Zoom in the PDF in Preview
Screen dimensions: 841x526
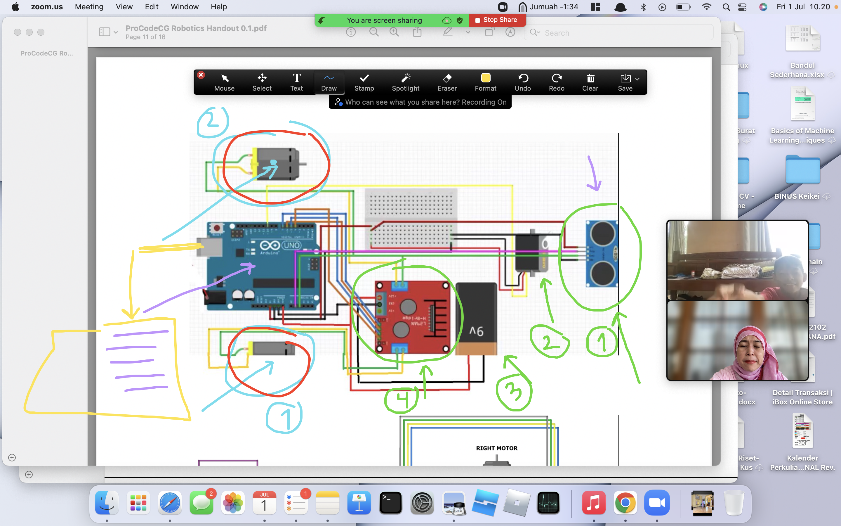pos(394,32)
